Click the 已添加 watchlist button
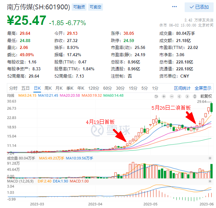Image resolution: width=216 pixels, height=208 pixels. coord(199,7)
